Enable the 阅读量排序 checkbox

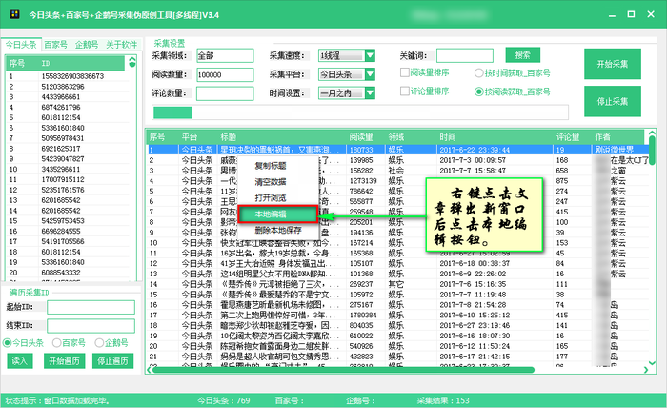coord(405,72)
